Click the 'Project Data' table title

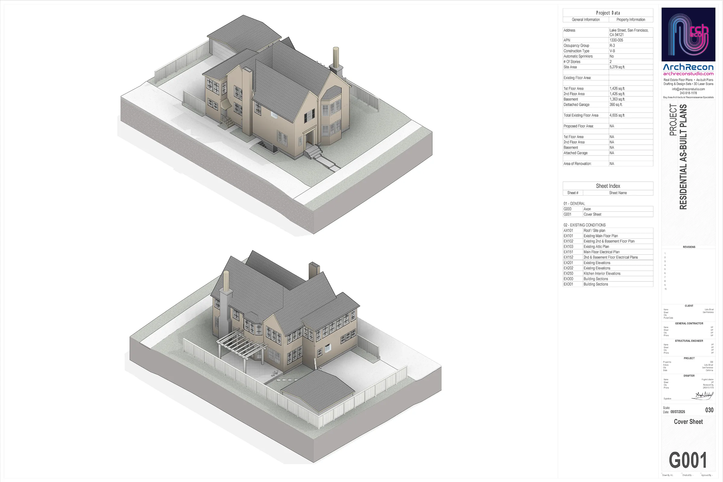click(608, 13)
